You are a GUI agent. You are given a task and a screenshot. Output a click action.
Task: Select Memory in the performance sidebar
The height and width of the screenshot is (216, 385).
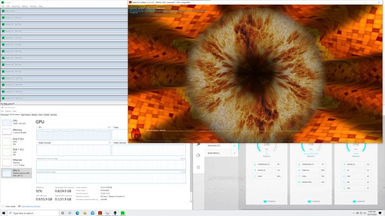16,131
